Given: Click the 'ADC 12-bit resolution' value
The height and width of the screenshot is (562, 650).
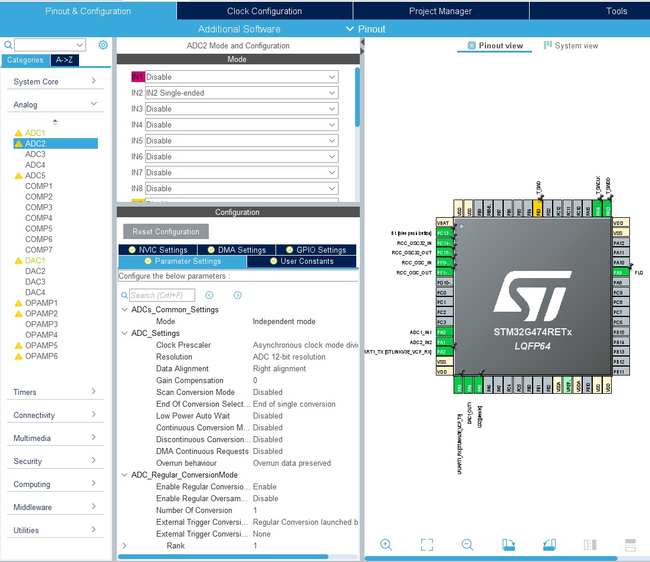Looking at the screenshot, I should (x=289, y=357).
